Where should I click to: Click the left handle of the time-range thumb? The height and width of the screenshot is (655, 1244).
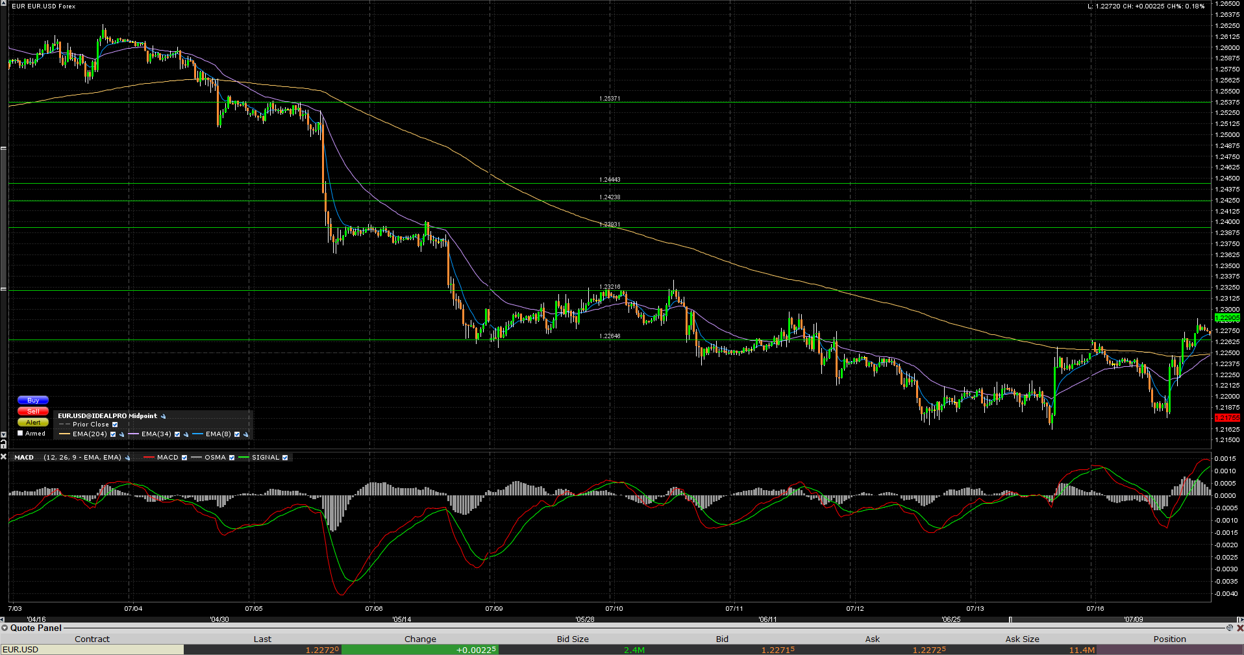click(x=1010, y=619)
